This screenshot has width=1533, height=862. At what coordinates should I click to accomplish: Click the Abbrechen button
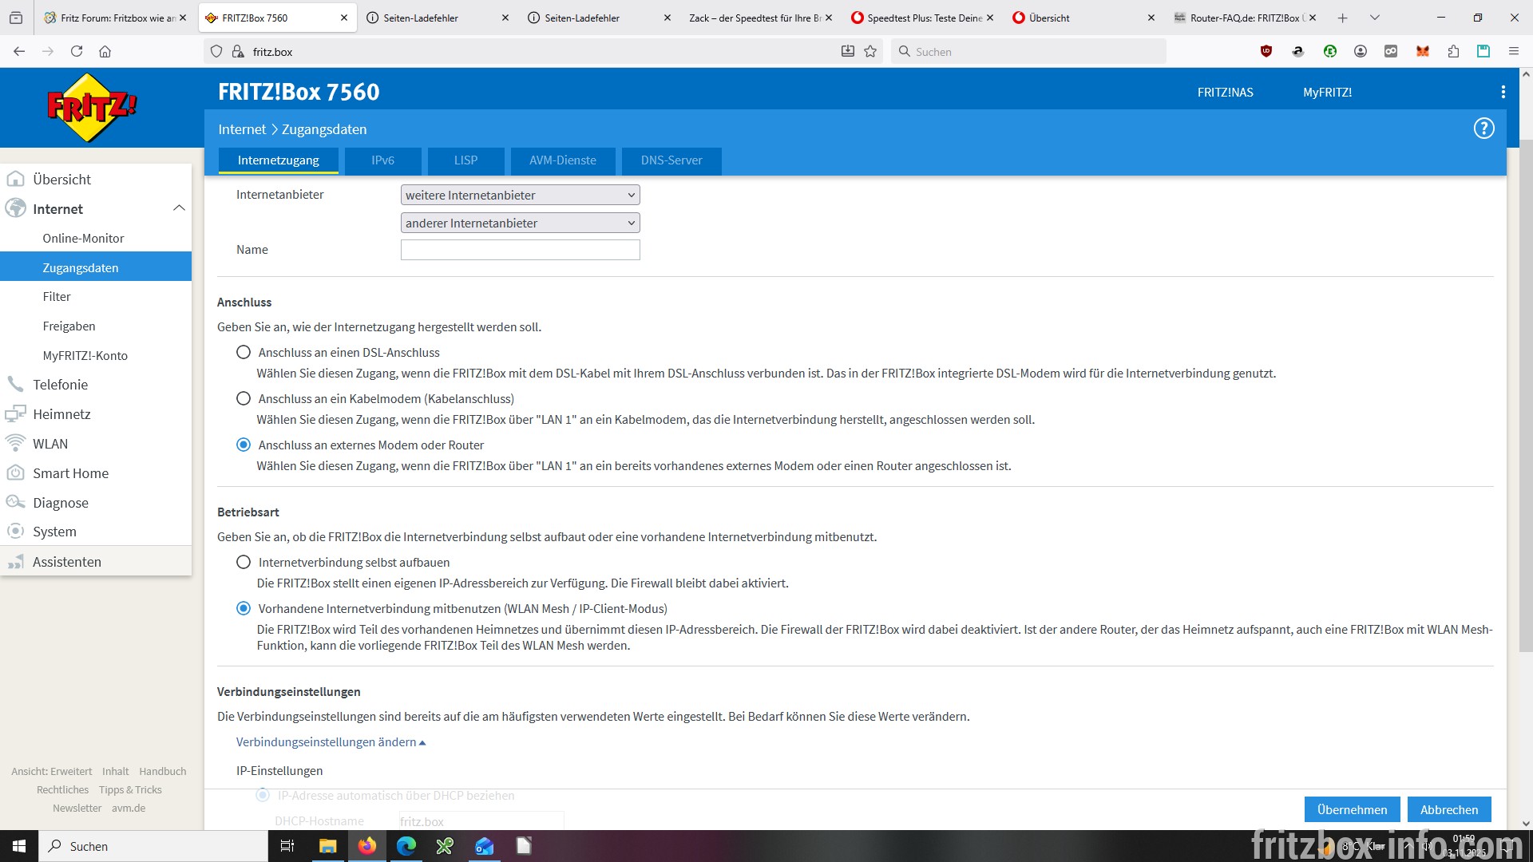pos(1449,809)
